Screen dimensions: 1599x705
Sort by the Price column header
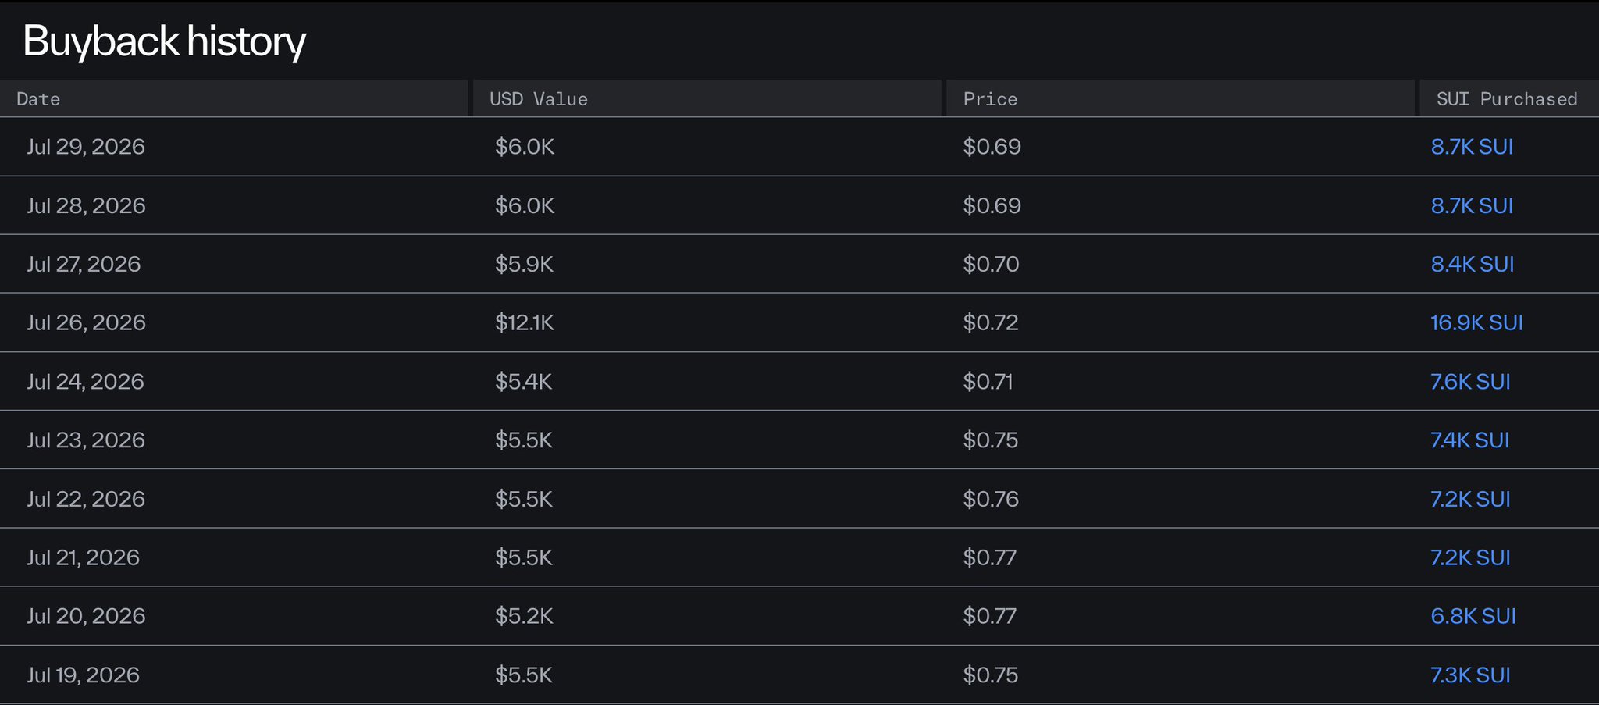[1181, 98]
